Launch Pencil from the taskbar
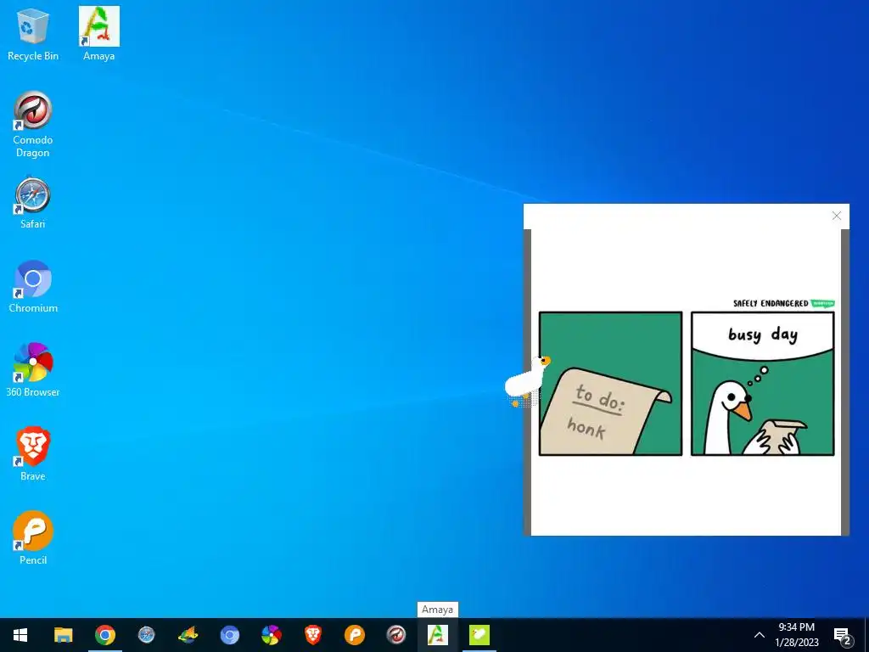Image resolution: width=869 pixels, height=652 pixels. pyautogui.click(x=354, y=635)
